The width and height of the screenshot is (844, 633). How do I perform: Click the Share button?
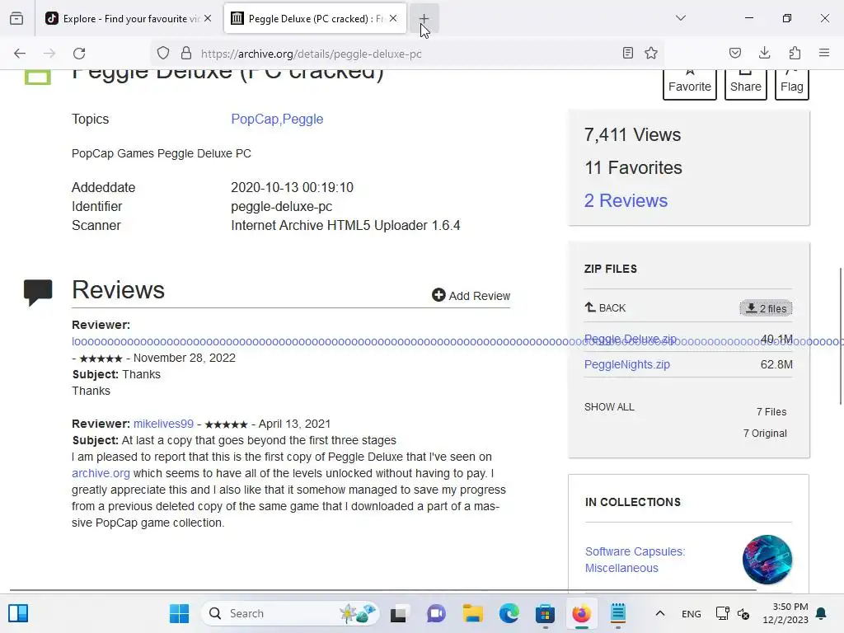pyautogui.click(x=745, y=85)
